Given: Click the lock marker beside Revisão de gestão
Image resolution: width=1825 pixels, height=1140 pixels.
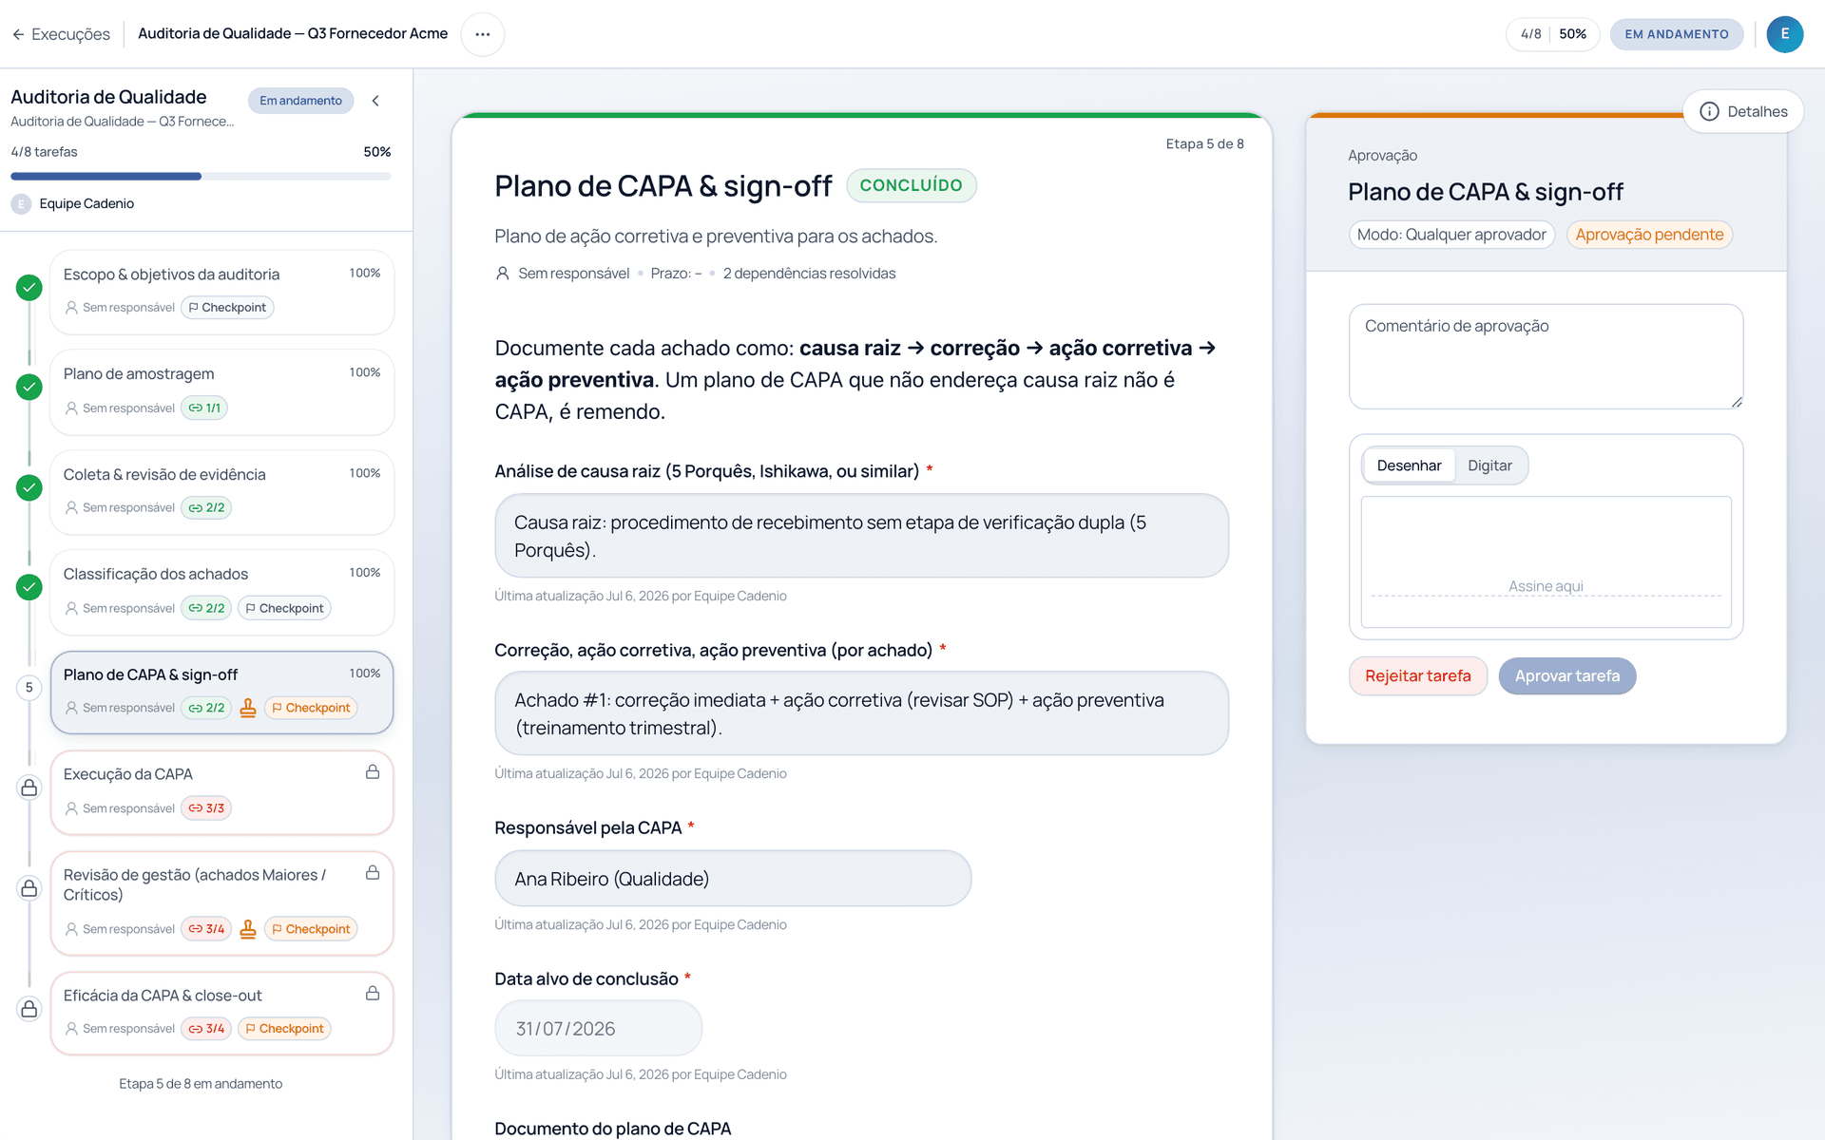Looking at the screenshot, I should pyautogui.click(x=29, y=888).
